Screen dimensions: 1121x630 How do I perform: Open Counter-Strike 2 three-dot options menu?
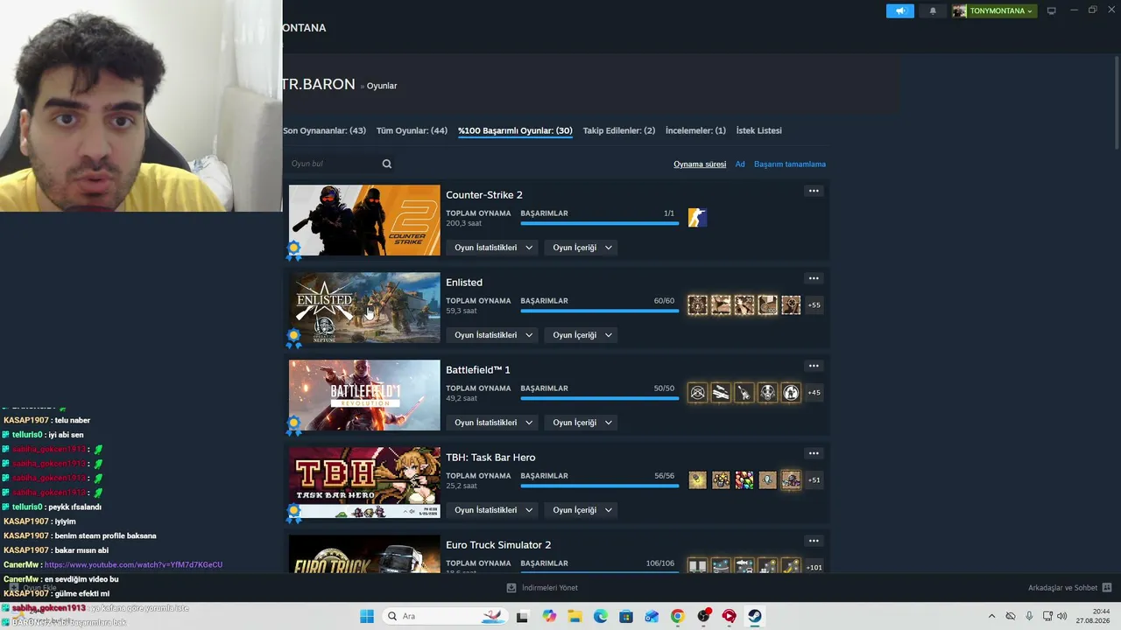click(814, 191)
